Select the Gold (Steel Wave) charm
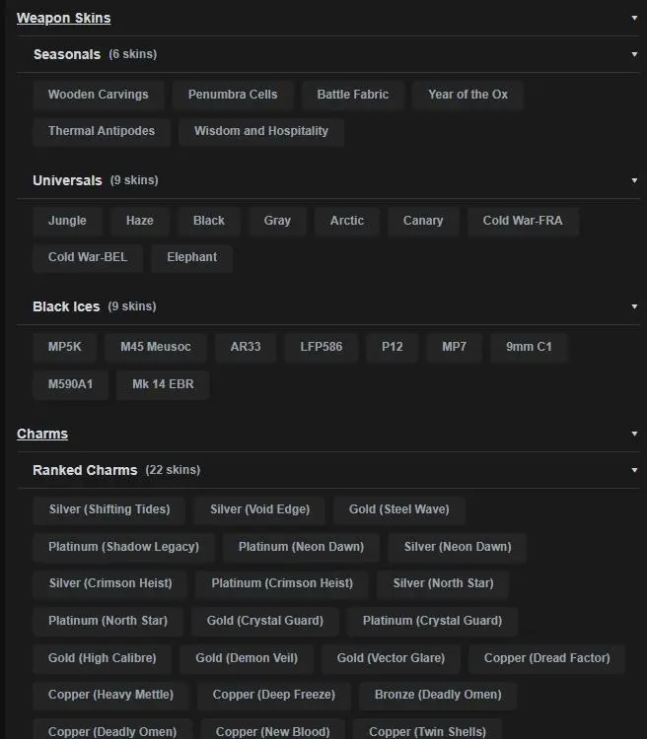The width and height of the screenshot is (647, 739). click(x=398, y=509)
